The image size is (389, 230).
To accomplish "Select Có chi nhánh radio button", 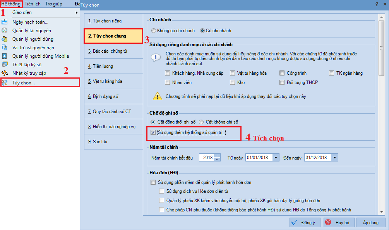I will 202,31.
